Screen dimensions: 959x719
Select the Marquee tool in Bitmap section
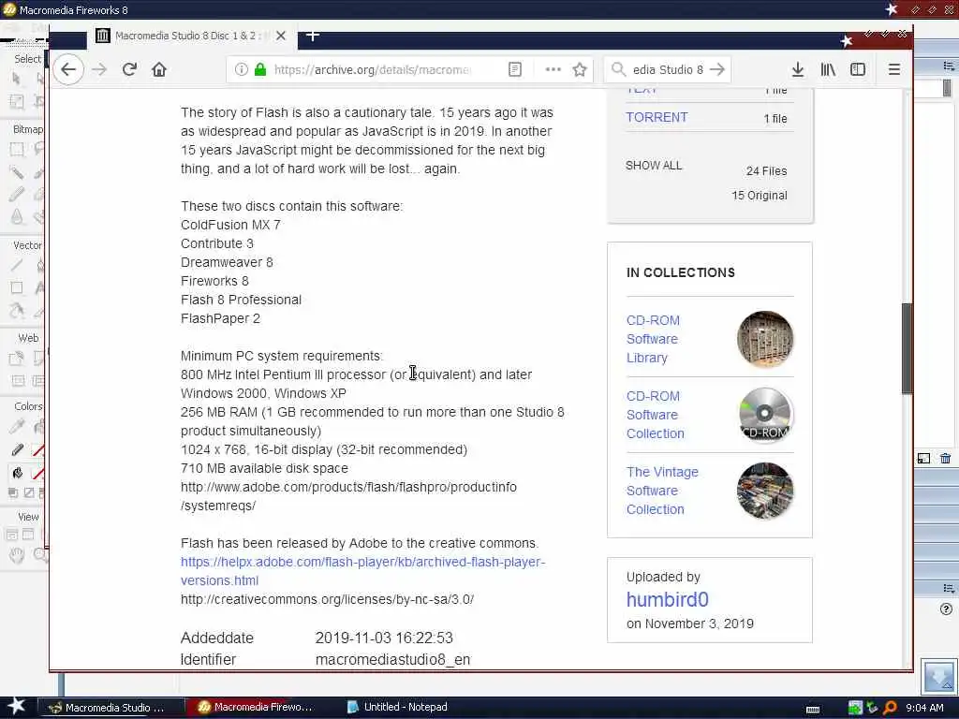coord(17,149)
